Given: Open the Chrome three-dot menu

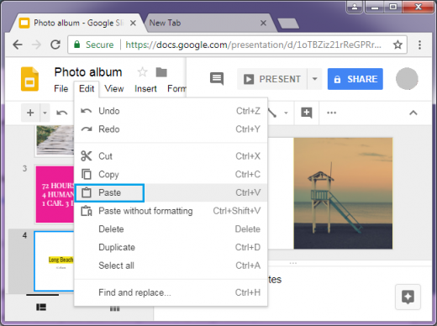Looking at the screenshot, I should click(x=419, y=45).
